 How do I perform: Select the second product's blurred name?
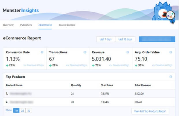(21, 102)
